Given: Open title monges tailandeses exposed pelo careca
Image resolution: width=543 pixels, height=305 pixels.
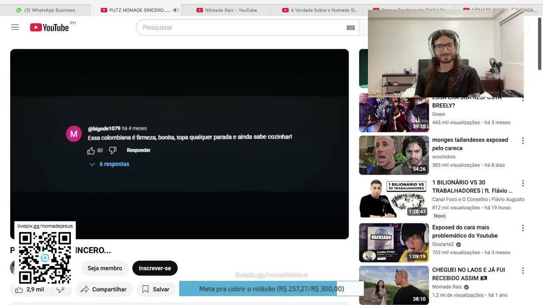Looking at the screenshot, I should point(470,144).
